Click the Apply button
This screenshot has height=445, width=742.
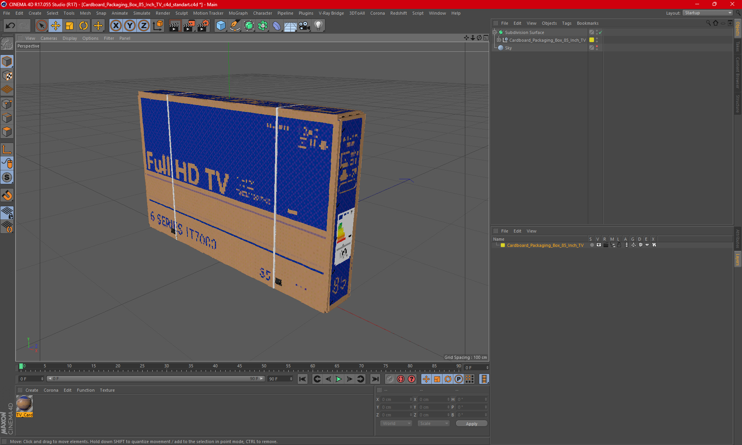point(471,424)
